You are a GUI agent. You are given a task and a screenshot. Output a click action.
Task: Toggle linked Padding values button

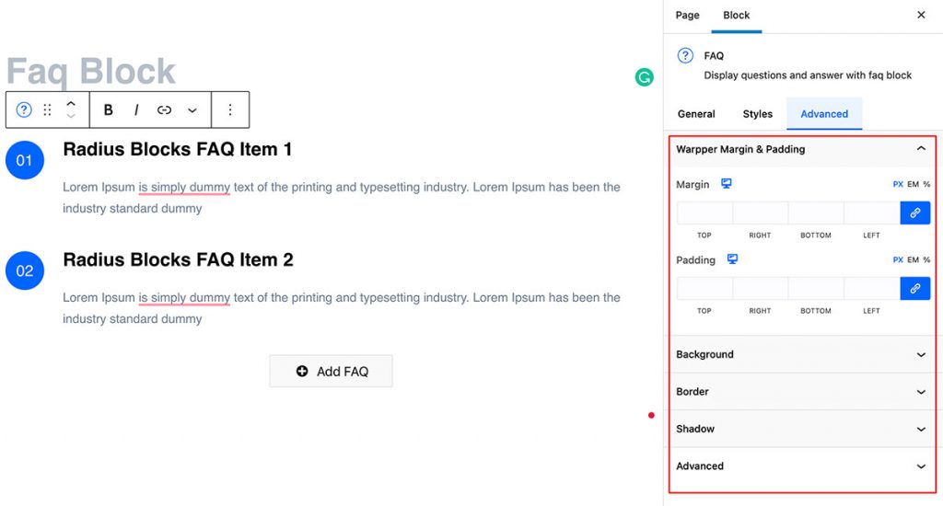[x=914, y=289]
